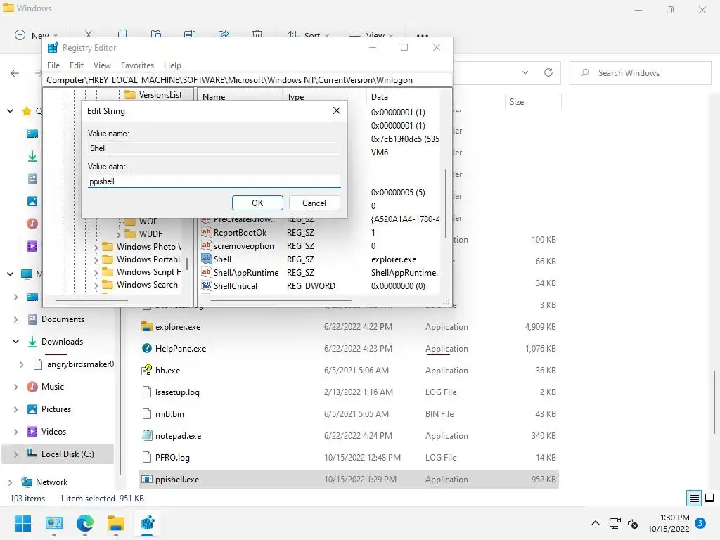
Task: Open the Registry Editor Favorites menu
Action: point(137,65)
